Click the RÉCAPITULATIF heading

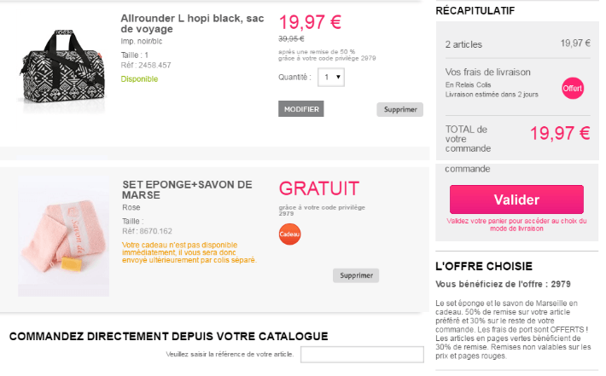(x=475, y=10)
